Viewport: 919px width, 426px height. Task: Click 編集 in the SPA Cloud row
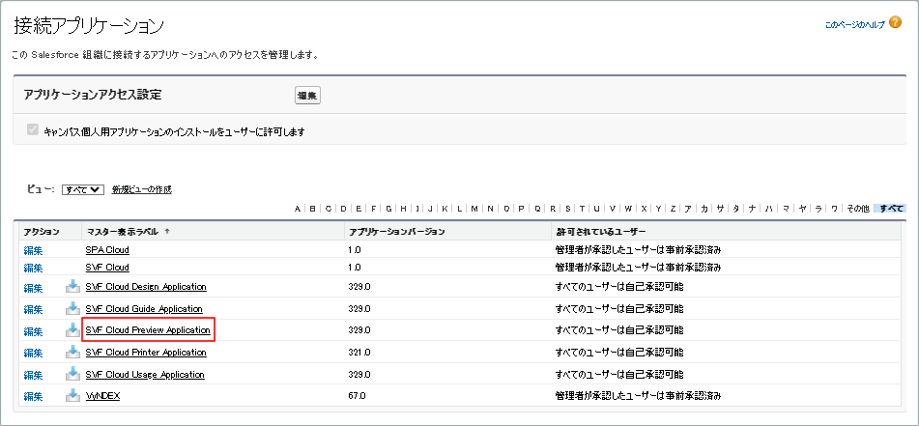(34, 250)
